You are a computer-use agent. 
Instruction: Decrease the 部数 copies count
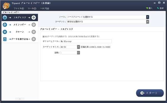pyautogui.click(x=78, y=54)
